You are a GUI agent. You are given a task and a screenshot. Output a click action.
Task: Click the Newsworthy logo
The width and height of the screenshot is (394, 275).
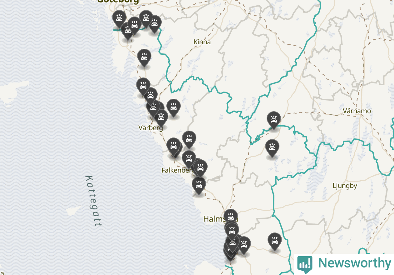344,263
